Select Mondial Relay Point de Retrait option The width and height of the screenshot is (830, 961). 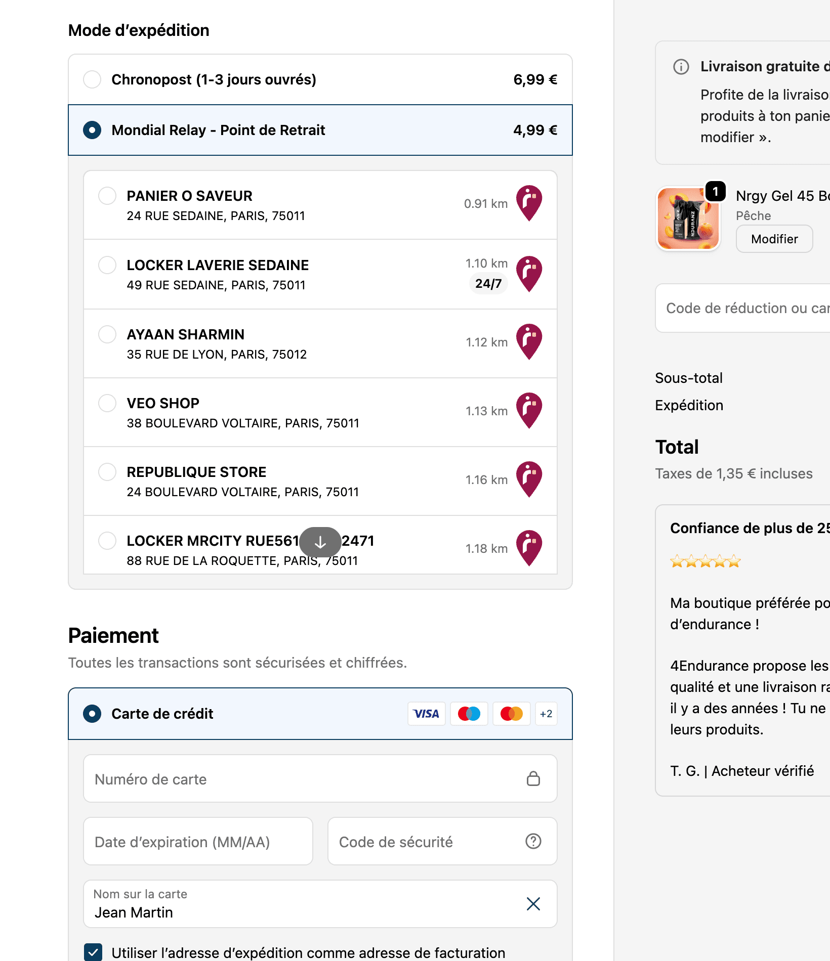pos(320,130)
